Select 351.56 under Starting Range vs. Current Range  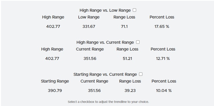coord(94,91)
